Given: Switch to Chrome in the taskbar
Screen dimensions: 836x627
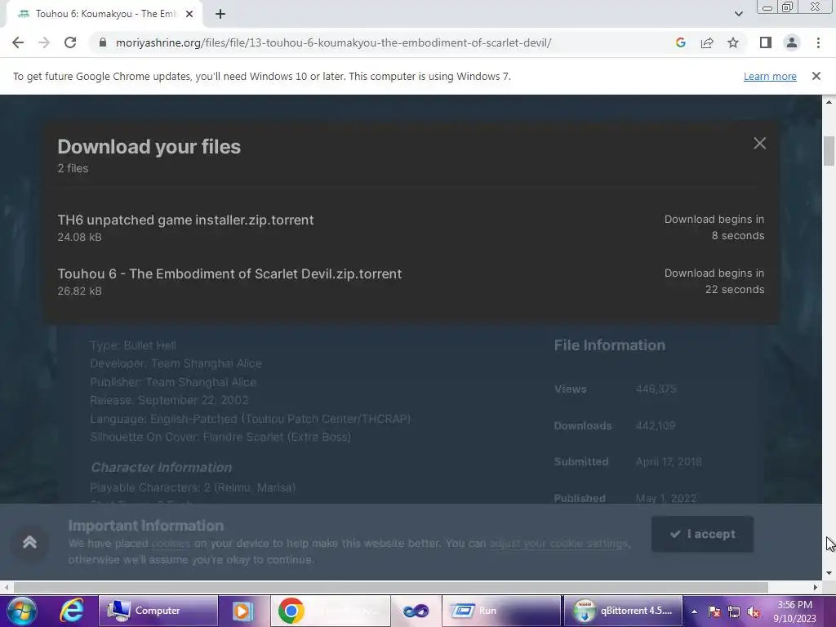Looking at the screenshot, I should 331,611.
